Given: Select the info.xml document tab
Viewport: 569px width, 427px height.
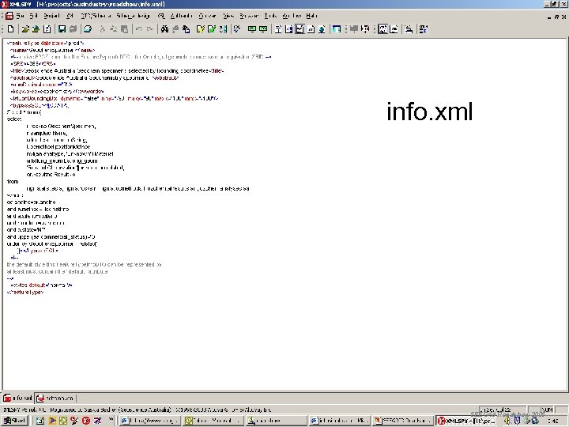Looking at the screenshot, I should click(x=17, y=398).
